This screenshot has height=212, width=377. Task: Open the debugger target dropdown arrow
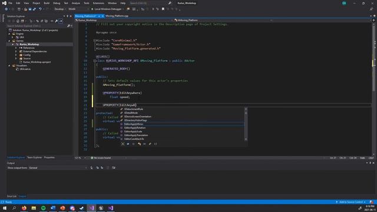pos(123,9)
